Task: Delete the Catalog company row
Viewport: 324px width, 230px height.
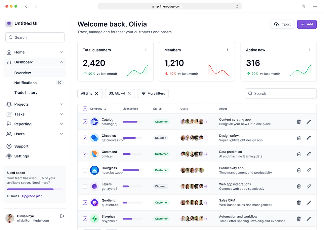Action: [299, 122]
